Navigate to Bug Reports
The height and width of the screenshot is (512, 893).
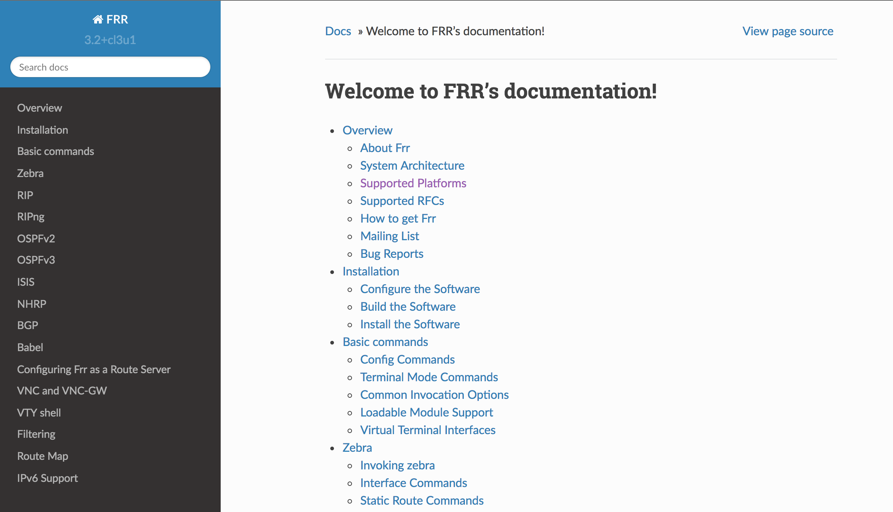pyautogui.click(x=391, y=253)
